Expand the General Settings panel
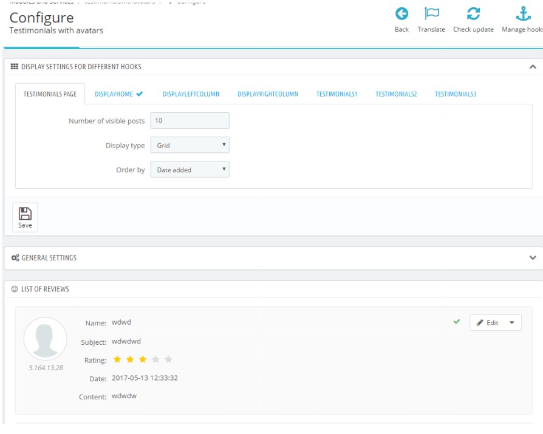The image size is (543, 434). 533,258
